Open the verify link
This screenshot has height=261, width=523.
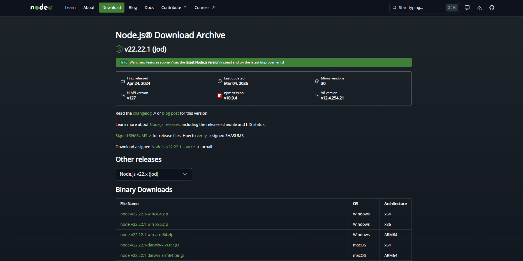202,136
